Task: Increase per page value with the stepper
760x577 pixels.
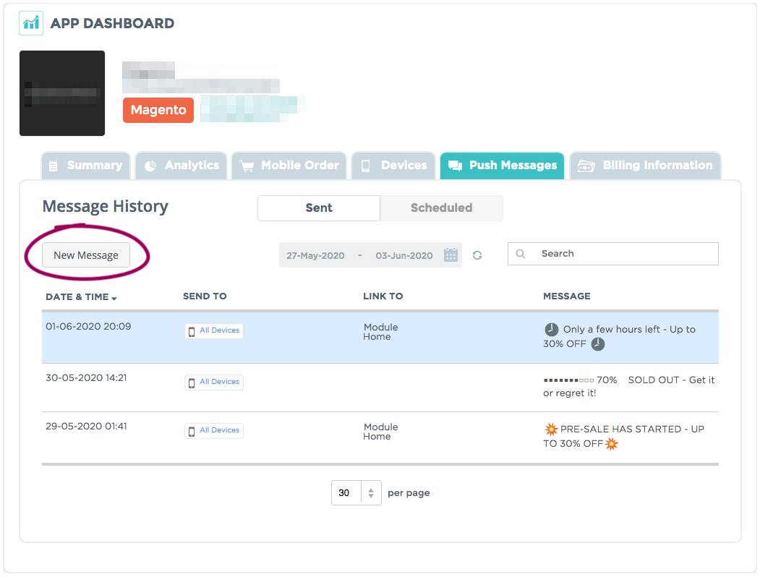Action: 372,488
